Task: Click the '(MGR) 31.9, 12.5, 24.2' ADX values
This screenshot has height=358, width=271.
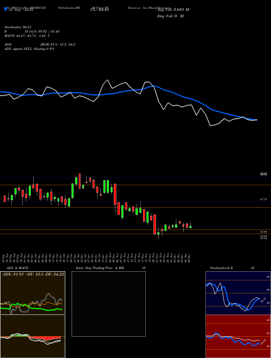Action: click(x=57, y=44)
